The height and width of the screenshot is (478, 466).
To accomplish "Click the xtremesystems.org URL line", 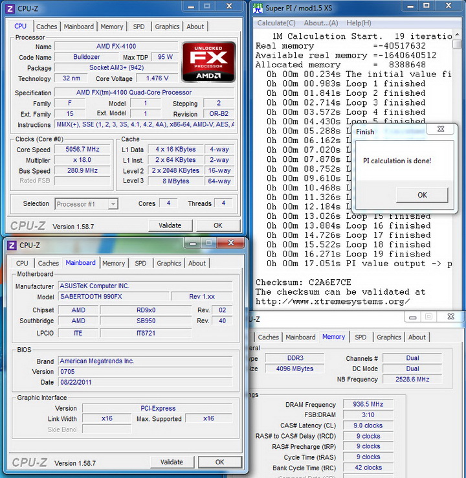I will click(x=333, y=301).
